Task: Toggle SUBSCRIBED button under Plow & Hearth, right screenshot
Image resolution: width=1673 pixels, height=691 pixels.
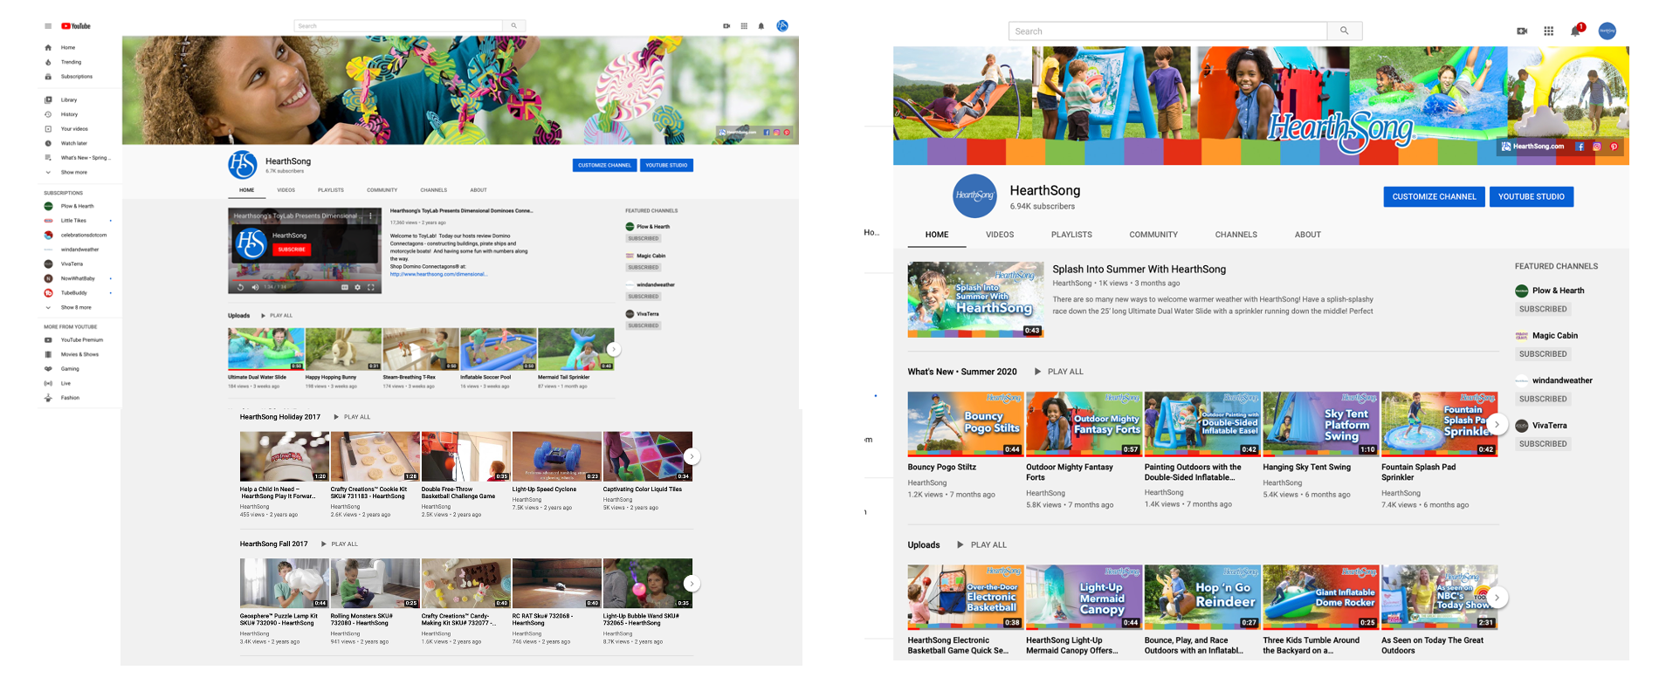Action: tap(1543, 309)
